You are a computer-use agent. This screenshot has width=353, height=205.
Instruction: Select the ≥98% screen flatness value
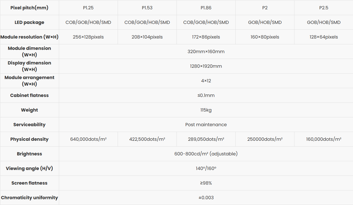(206, 183)
